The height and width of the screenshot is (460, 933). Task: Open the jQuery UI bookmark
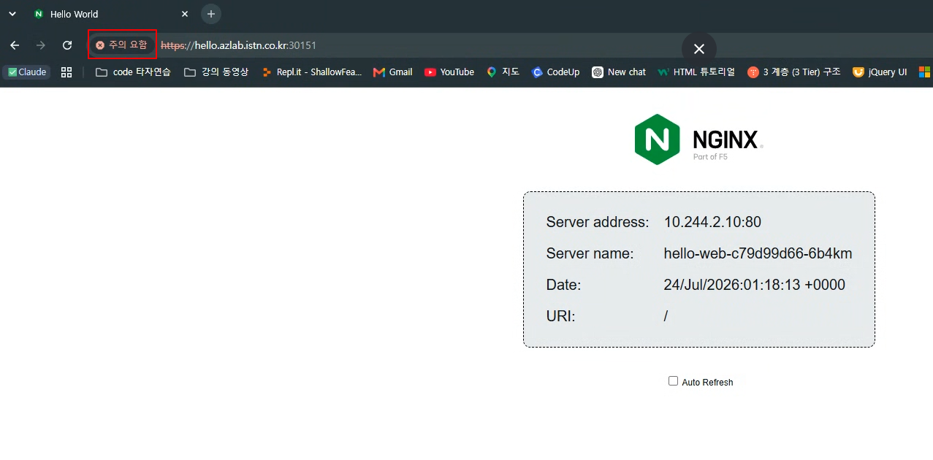click(x=880, y=72)
